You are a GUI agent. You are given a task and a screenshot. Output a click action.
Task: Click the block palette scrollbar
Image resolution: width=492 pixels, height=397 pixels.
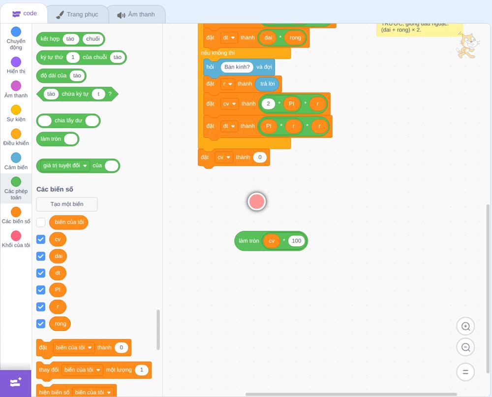pyautogui.click(x=158, y=330)
